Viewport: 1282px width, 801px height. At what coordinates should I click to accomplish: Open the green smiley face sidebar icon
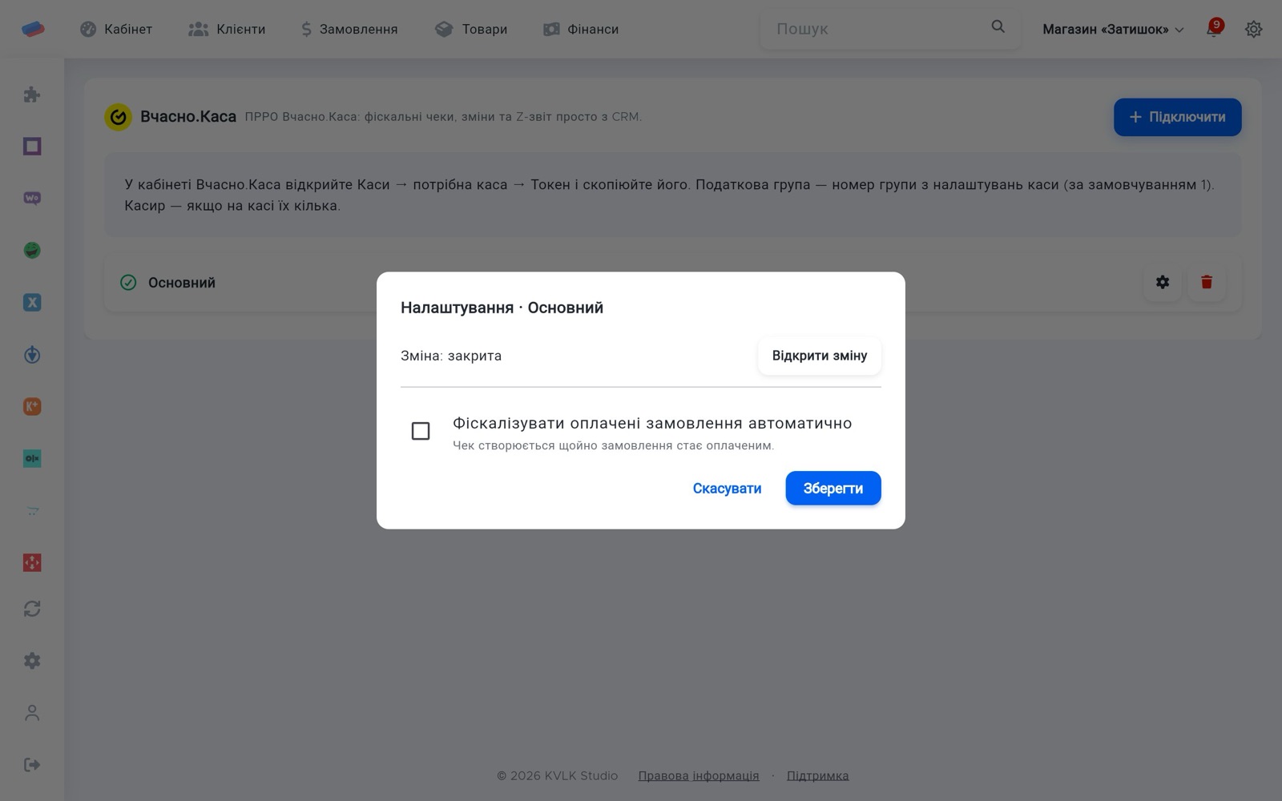coord(32,251)
